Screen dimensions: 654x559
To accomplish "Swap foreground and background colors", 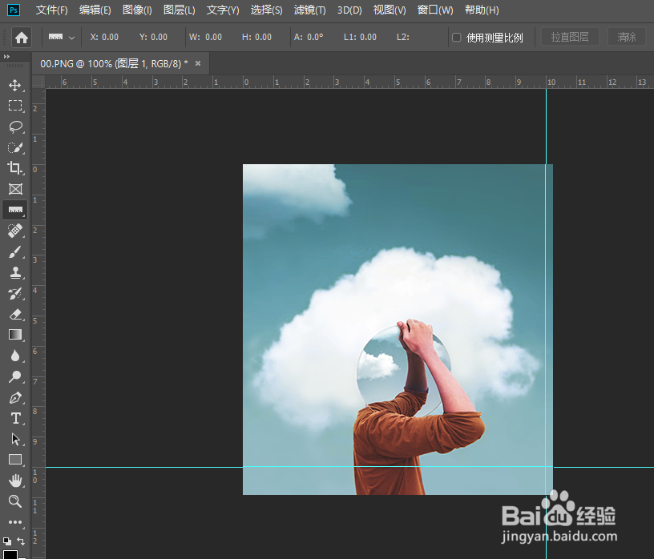I will point(21,541).
